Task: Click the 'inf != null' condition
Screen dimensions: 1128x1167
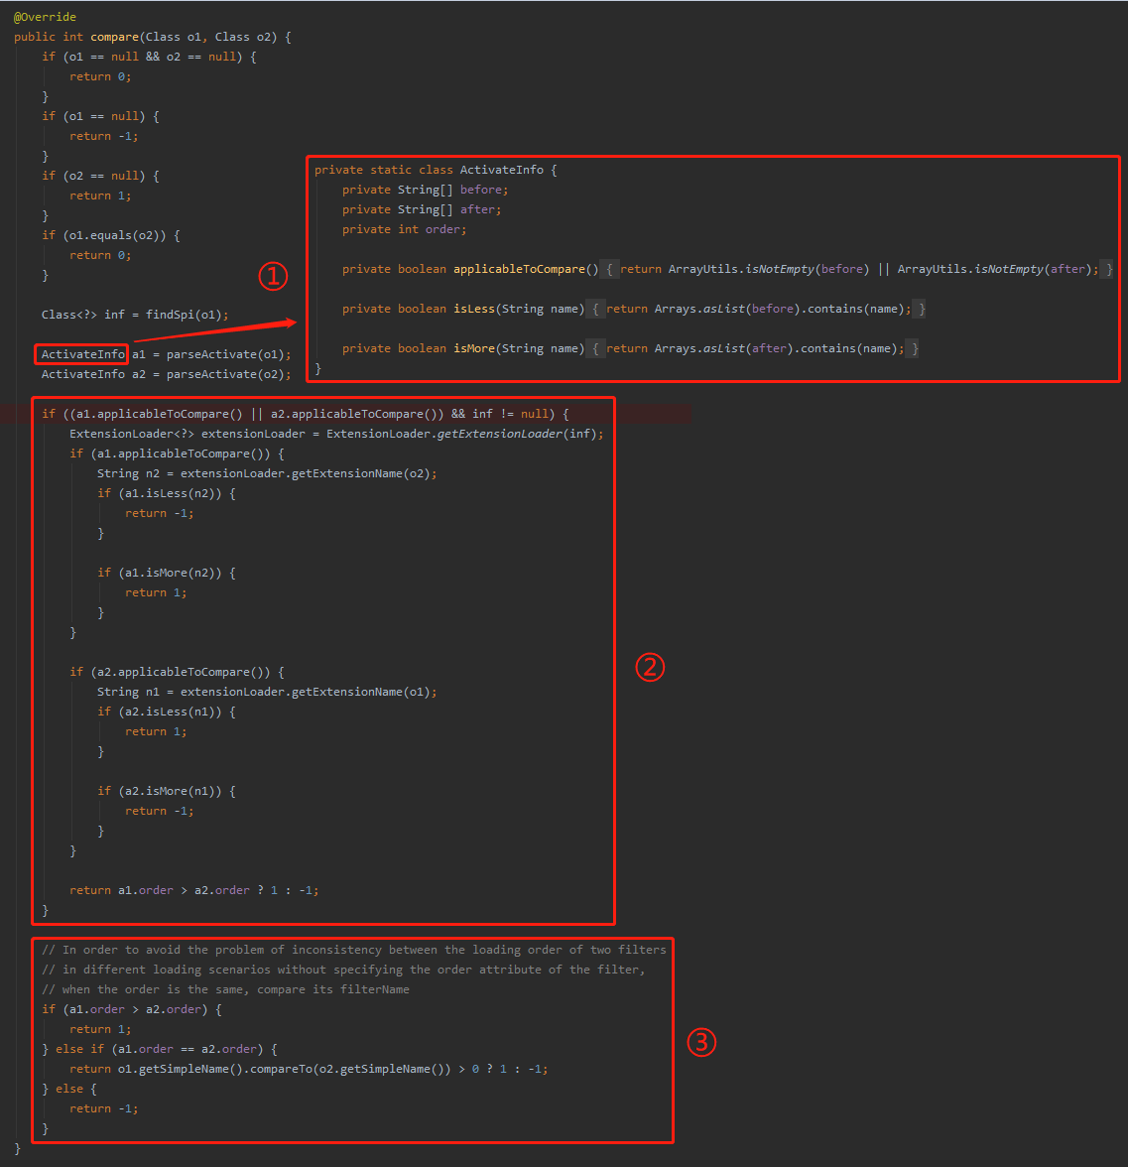Action: (x=510, y=414)
